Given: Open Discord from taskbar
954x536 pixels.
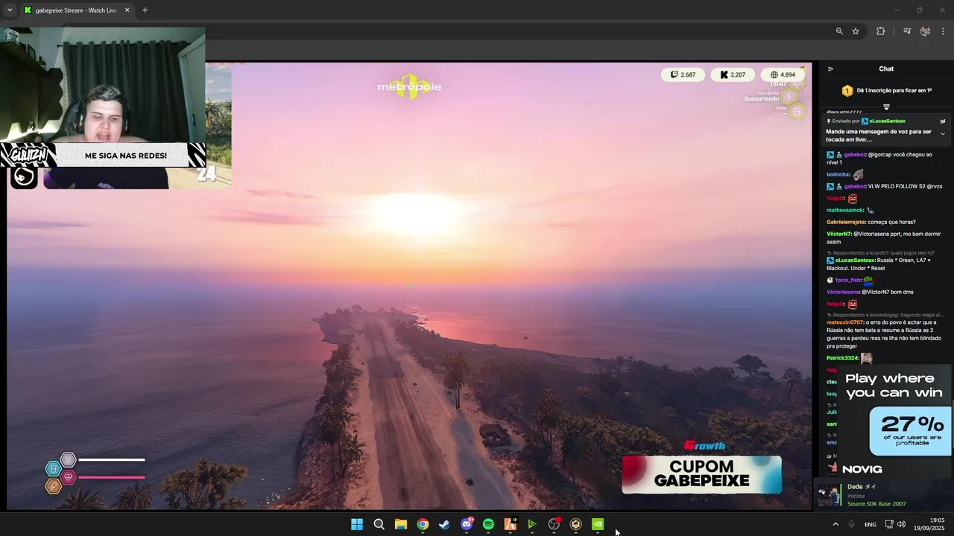Looking at the screenshot, I should coord(467,524).
